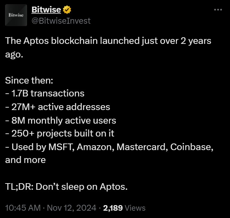Click the word MSFT in the tweet
The width and height of the screenshot is (230, 218).
point(61,147)
